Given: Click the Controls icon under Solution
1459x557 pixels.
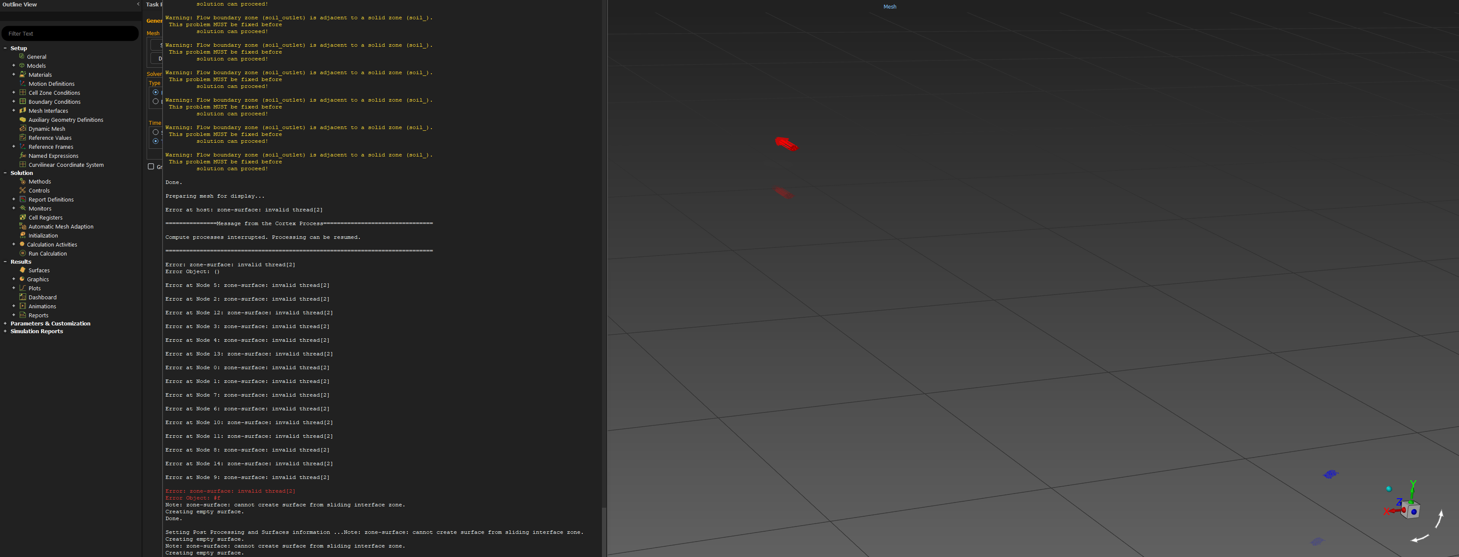Looking at the screenshot, I should pyautogui.click(x=23, y=190).
